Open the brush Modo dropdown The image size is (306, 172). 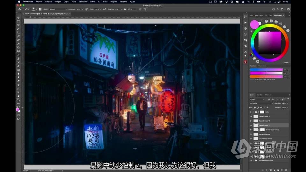coord(58,9)
